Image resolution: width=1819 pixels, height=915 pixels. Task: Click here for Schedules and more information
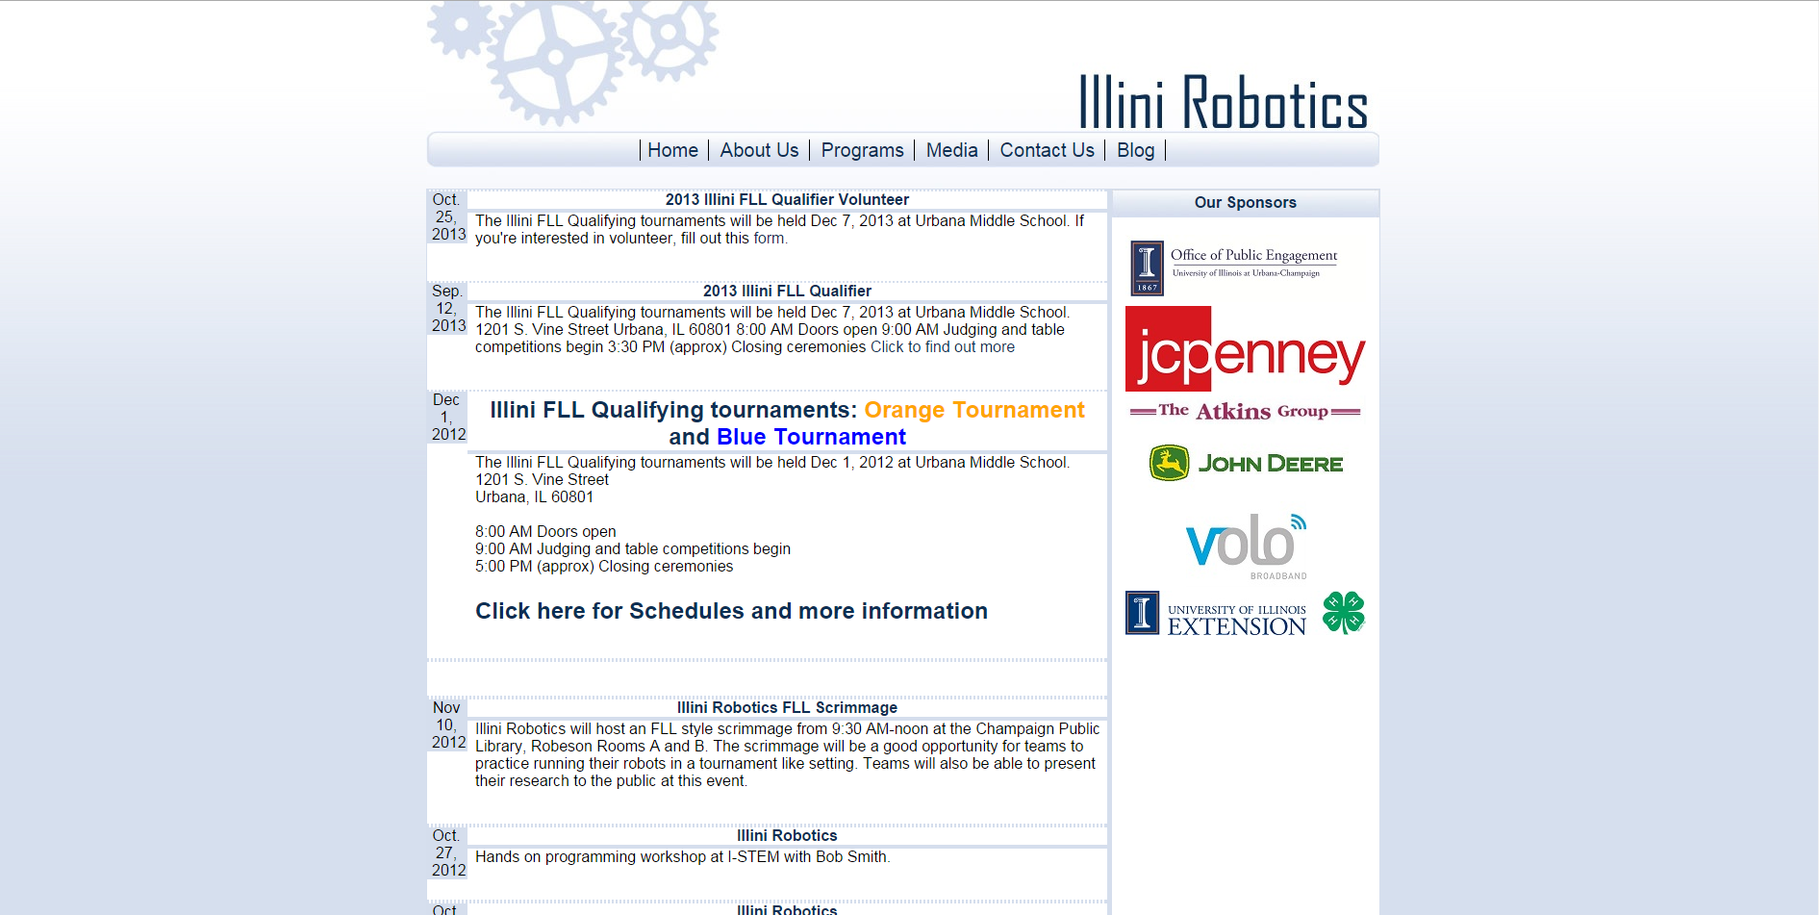pyautogui.click(x=731, y=611)
